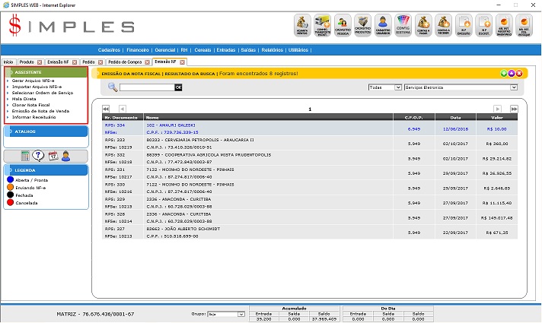Click the Config Sistema color fan icon
Image resolution: width=542 pixels, height=323 pixels.
(x=403, y=27)
